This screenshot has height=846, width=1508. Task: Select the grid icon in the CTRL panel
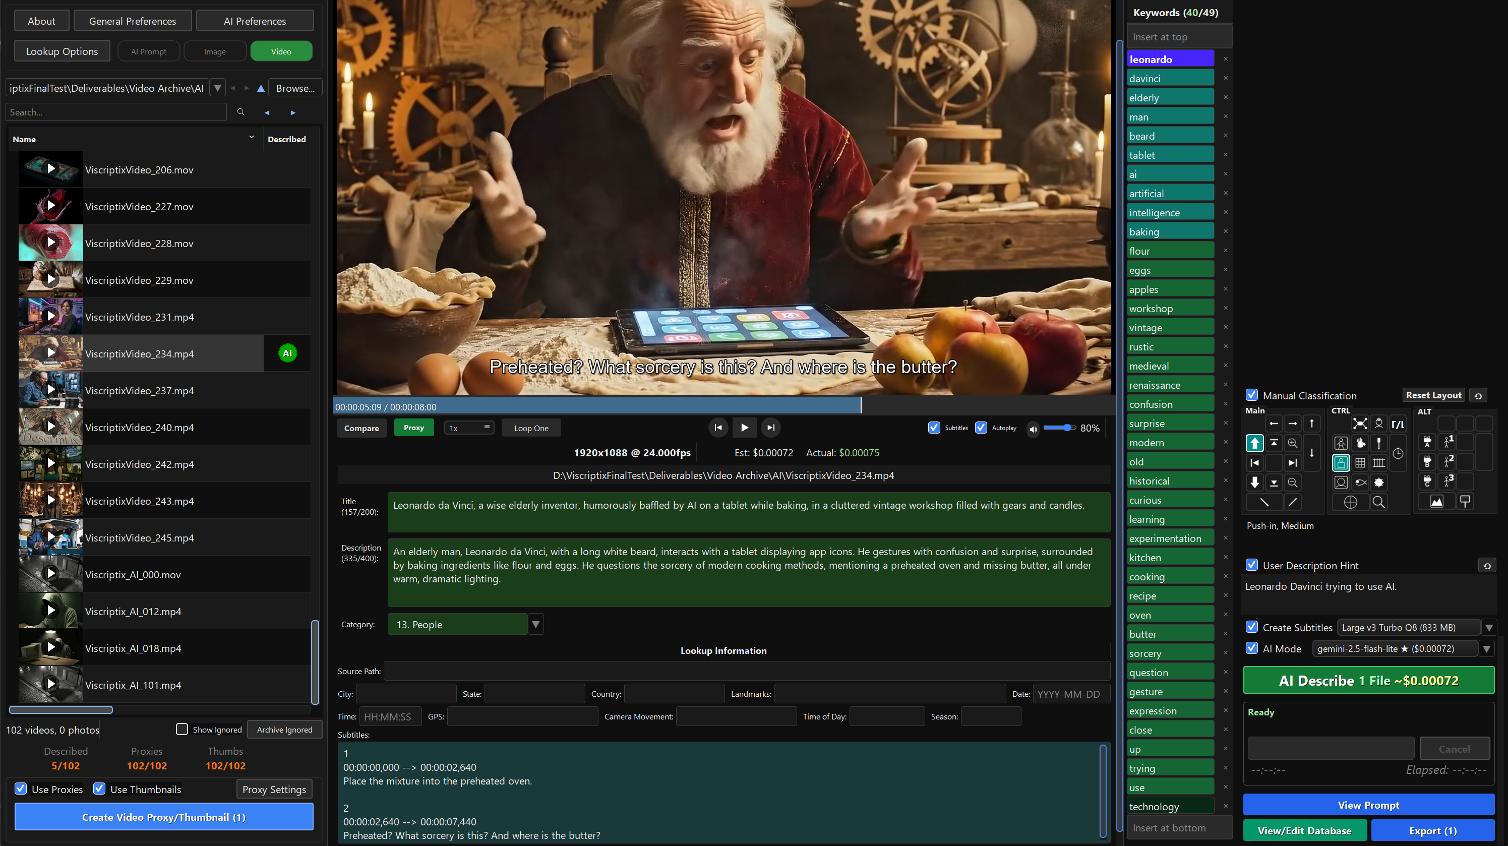pyautogui.click(x=1360, y=462)
